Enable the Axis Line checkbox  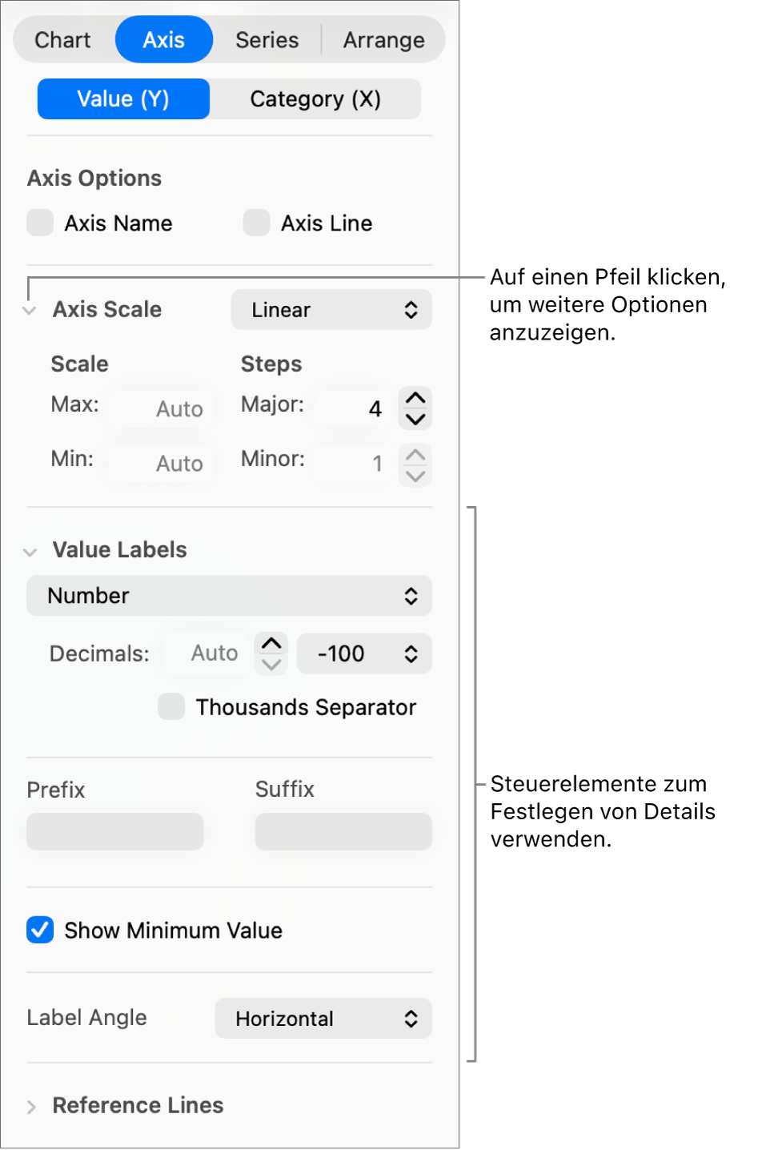(256, 223)
